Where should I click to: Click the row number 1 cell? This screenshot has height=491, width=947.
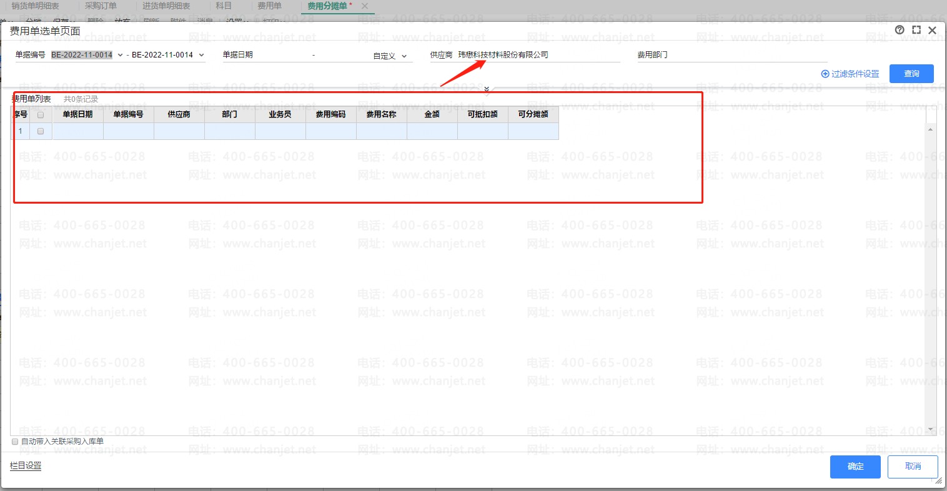[21, 131]
